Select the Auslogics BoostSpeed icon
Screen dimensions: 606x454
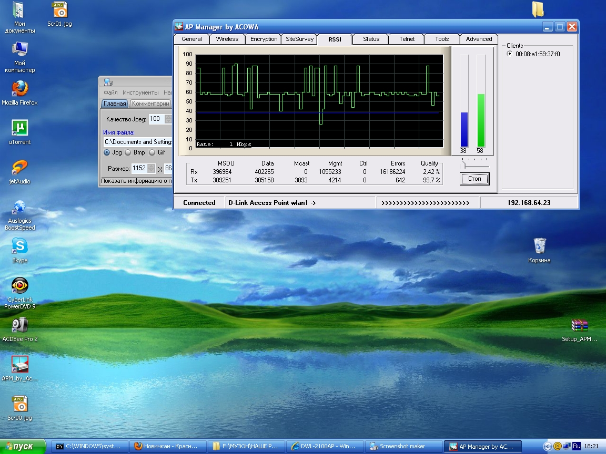[x=19, y=207]
